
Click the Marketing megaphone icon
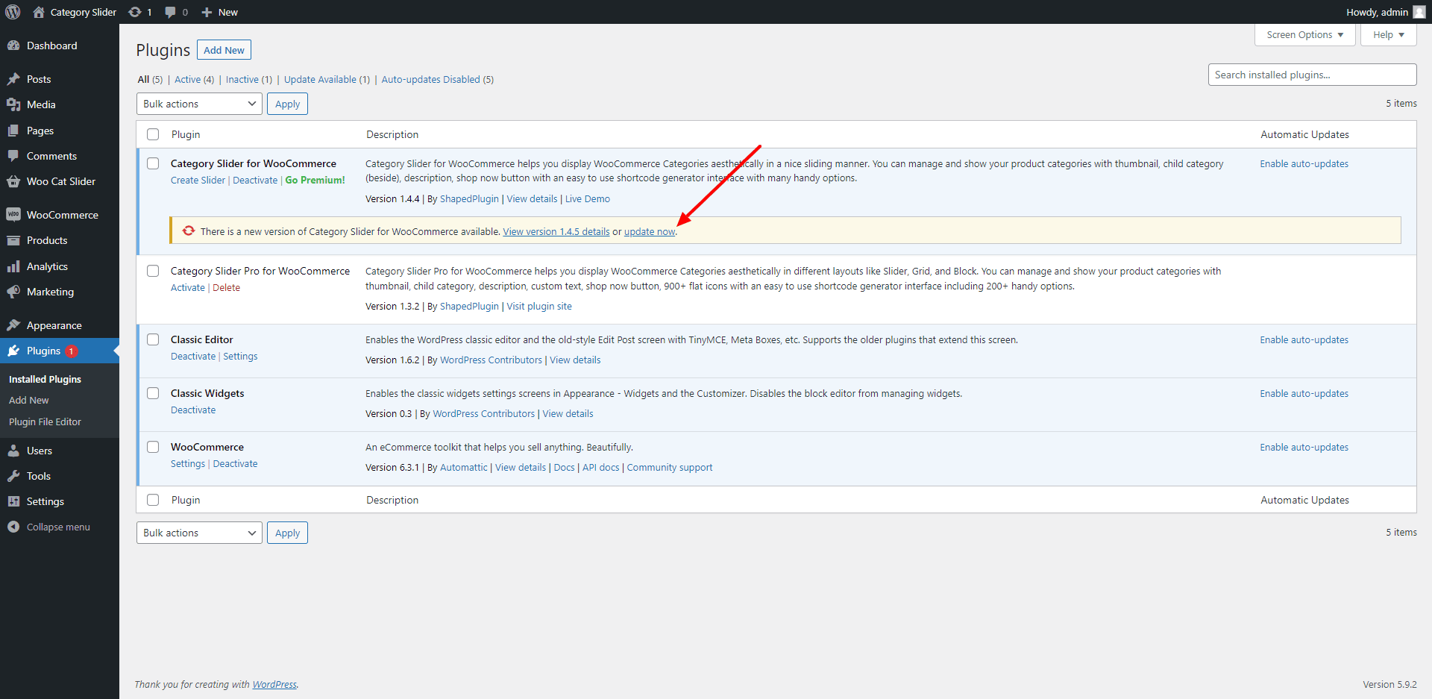pos(13,292)
